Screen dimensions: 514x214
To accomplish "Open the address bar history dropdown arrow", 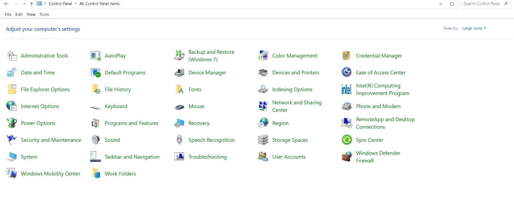I will [441, 4].
